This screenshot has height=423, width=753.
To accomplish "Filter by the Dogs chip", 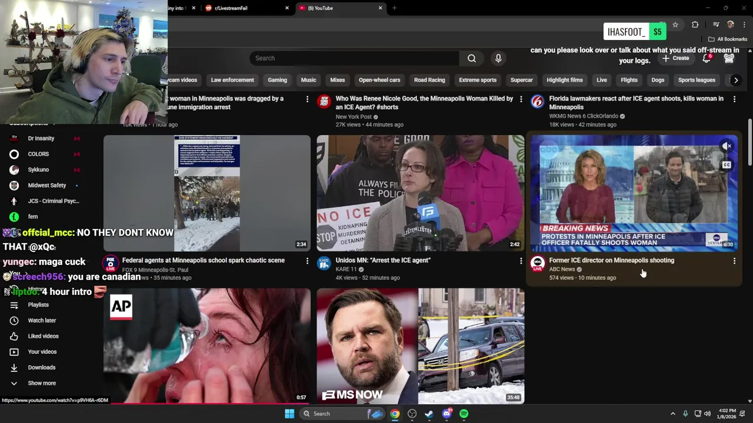I will 658,80.
